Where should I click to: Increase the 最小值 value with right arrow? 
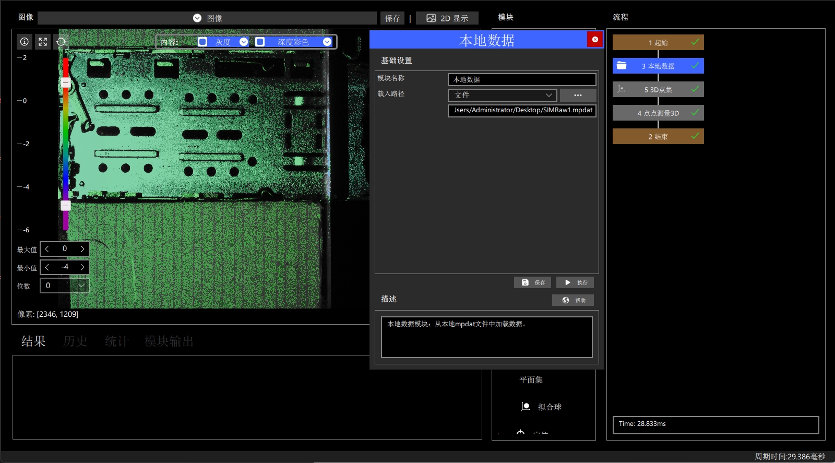pos(82,267)
